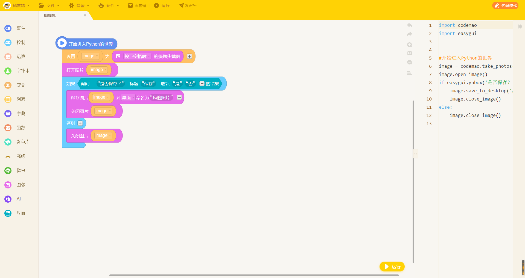Reset workspace zoom to fit

point(409,53)
